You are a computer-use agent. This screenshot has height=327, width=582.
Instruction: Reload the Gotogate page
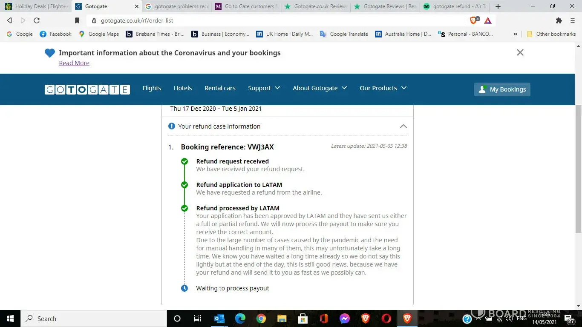coord(37,20)
